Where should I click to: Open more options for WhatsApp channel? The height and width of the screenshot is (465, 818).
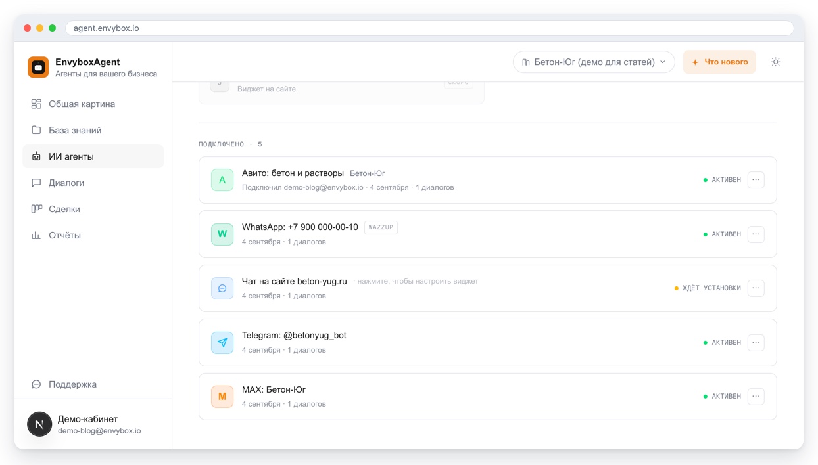(756, 234)
